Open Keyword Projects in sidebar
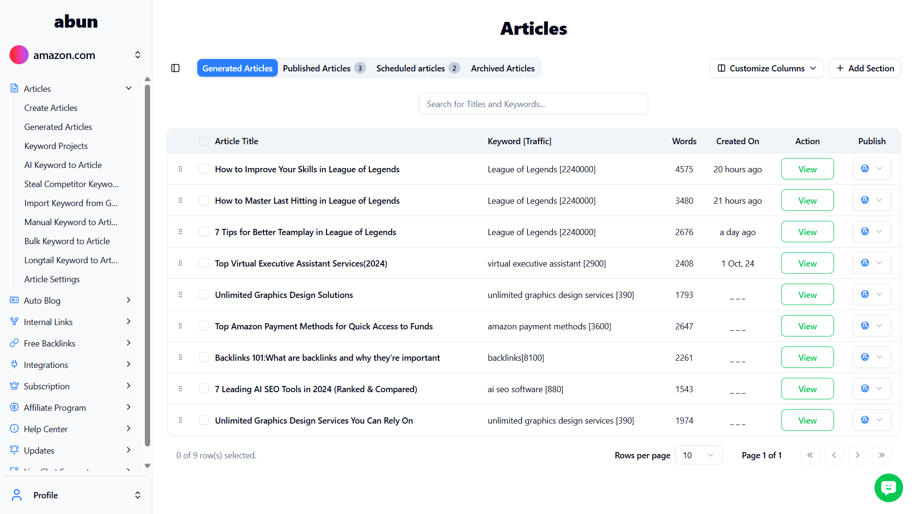The image size is (915, 514). [56, 146]
